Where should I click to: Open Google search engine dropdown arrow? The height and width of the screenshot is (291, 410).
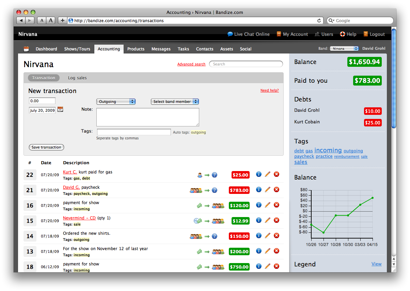[332, 21]
